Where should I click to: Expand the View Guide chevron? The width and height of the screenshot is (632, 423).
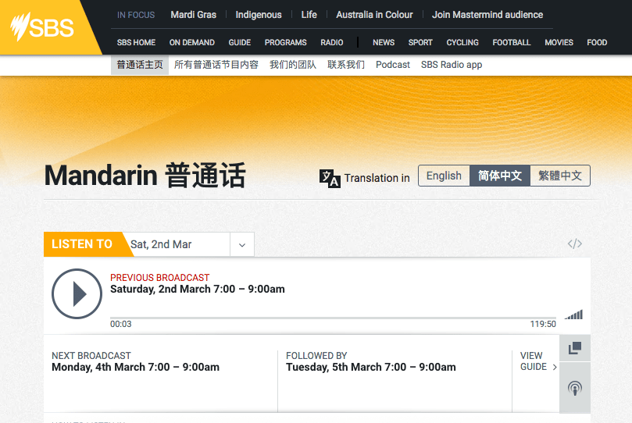point(555,367)
